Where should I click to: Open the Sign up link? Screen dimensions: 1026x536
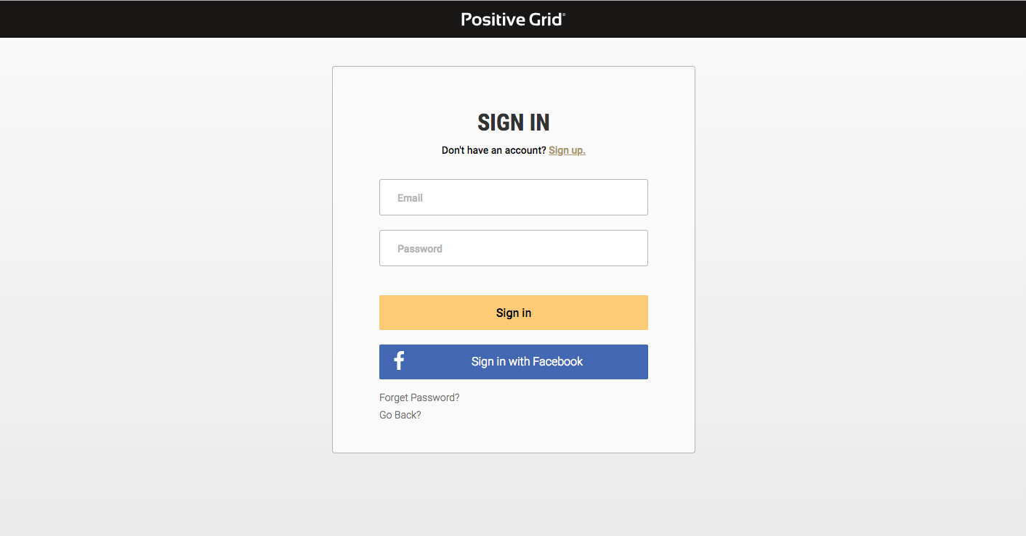pos(567,150)
